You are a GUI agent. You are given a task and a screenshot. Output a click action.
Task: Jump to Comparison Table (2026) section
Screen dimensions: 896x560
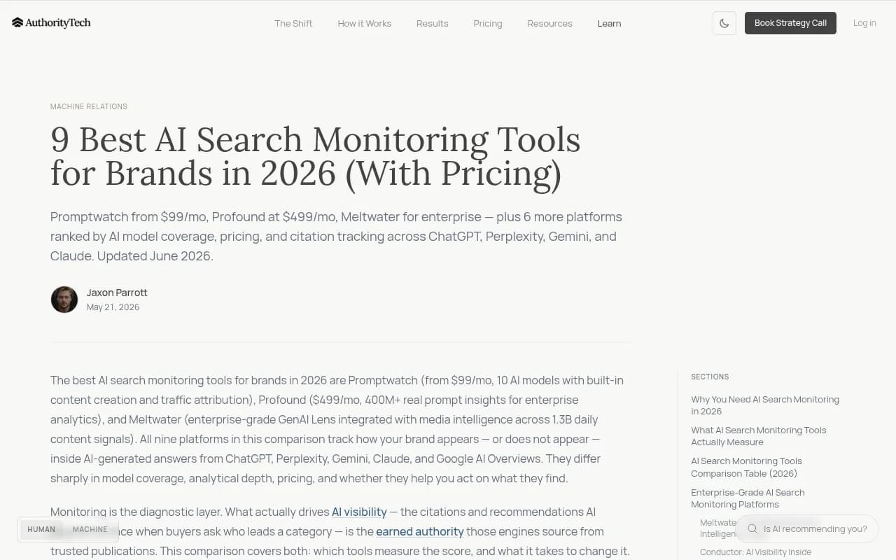pos(746,467)
